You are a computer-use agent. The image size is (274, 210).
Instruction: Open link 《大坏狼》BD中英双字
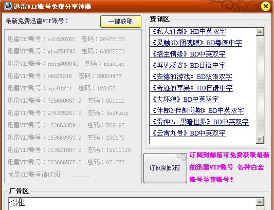185,99
